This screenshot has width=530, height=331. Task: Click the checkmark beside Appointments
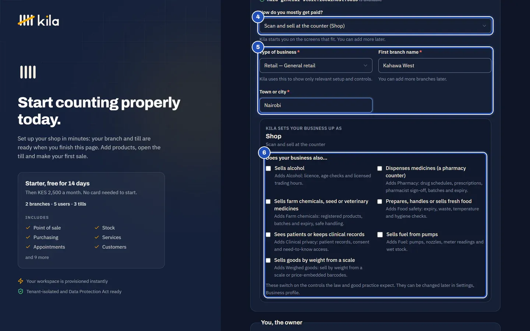(x=28, y=247)
